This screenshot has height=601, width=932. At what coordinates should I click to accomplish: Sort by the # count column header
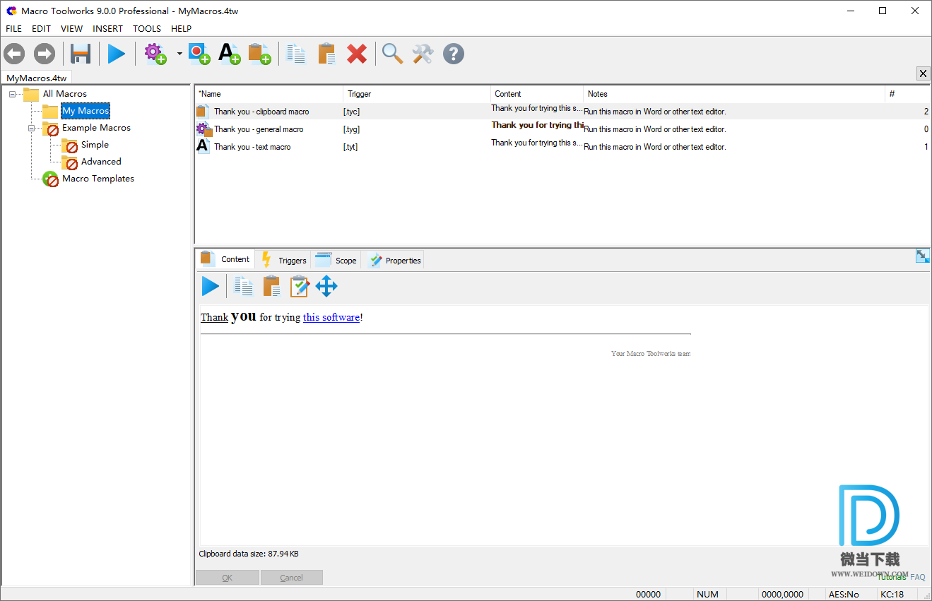pyautogui.click(x=907, y=94)
